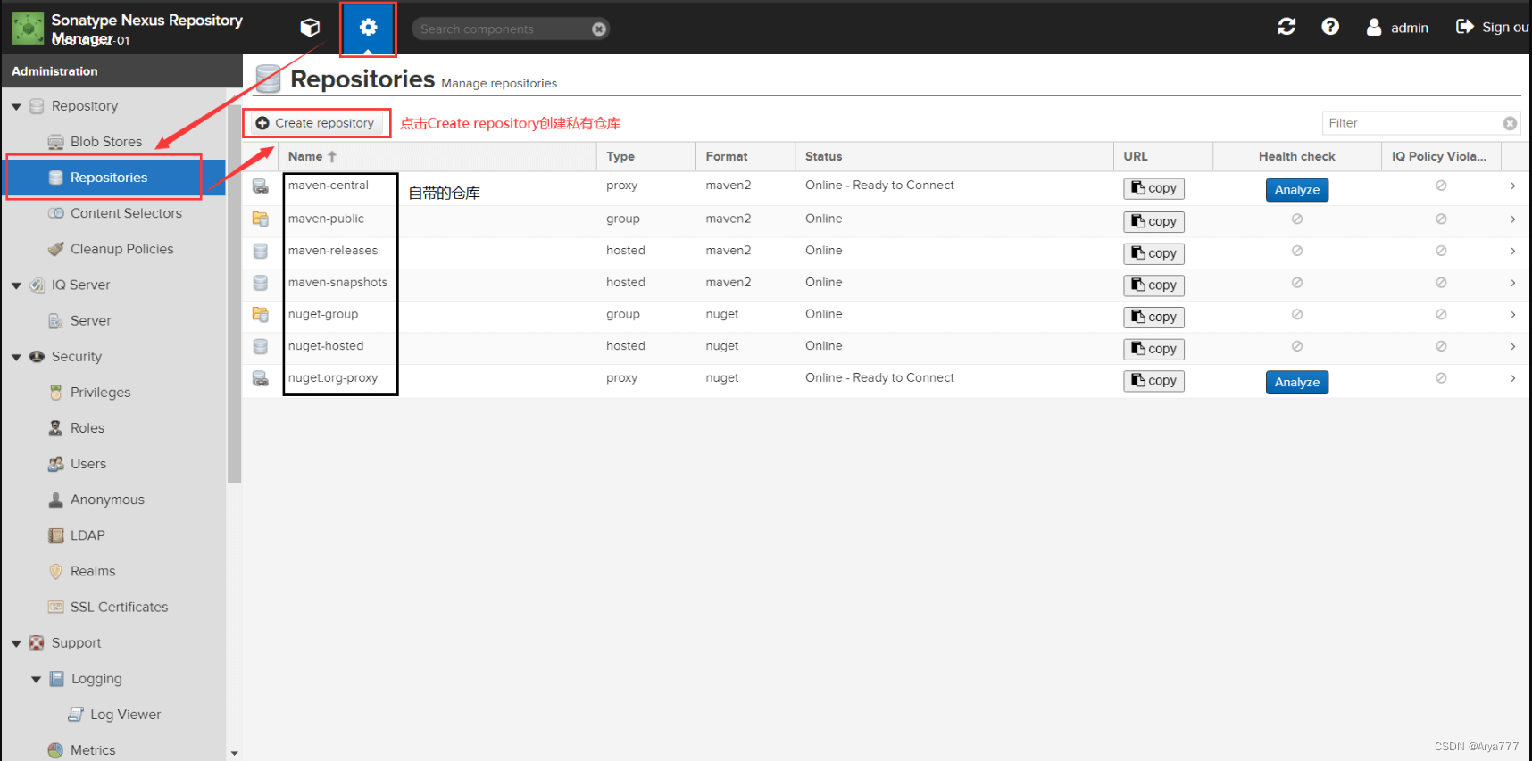Collapse the Security tree node
This screenshot has height=761, width=1532.
click(16, 357)
